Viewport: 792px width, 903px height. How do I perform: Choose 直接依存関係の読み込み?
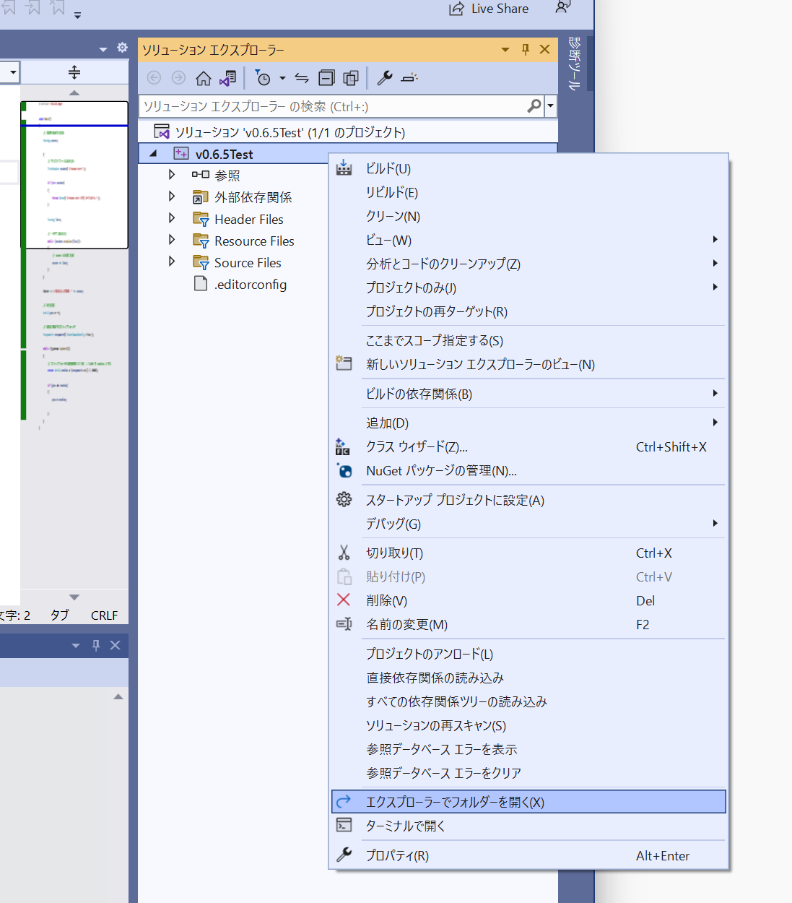tap(528, 678)
